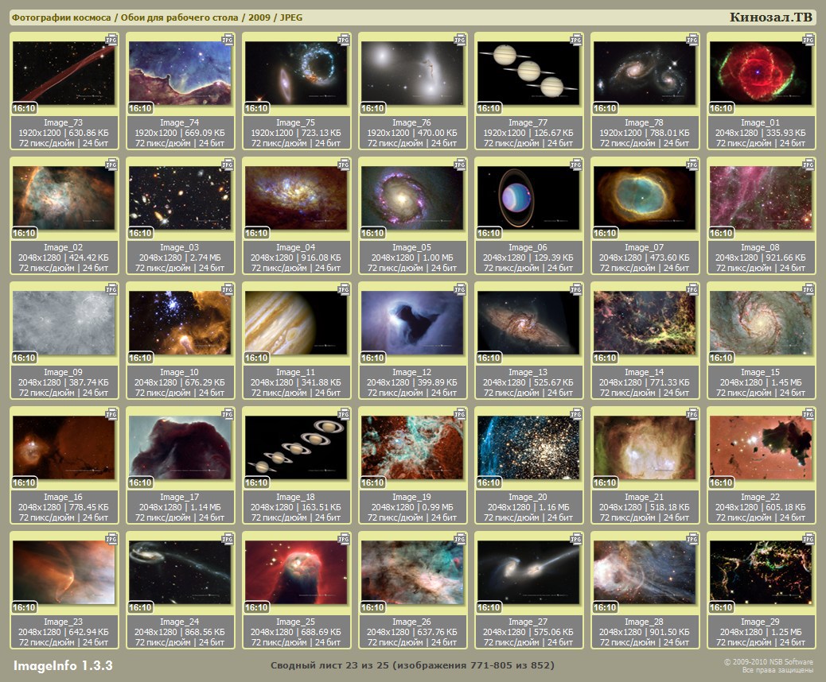This screenshot has height=682, width=826.
Task: Open the red nebula thumbnail Image_01
Action: click(761, 73)
